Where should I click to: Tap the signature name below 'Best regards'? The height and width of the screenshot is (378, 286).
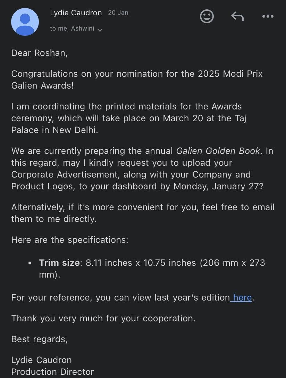point(41,360)
